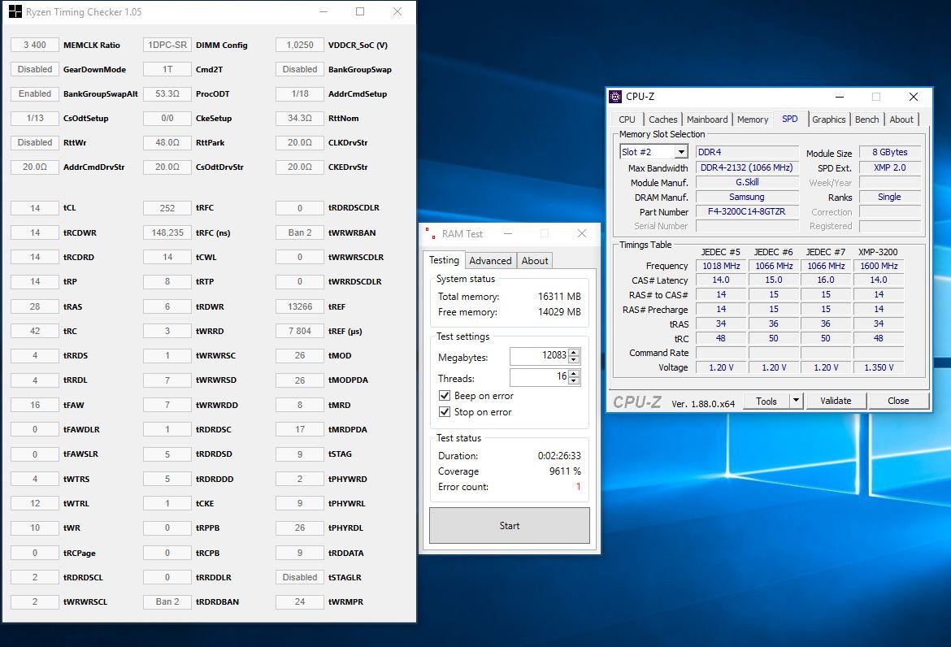Click the RttPark value 48.0Ω

tap(167, 142)
